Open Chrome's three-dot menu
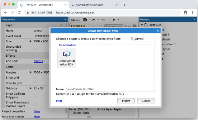 (192, 12)
